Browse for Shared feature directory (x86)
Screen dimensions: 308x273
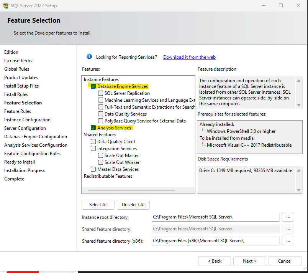coord(288,241)
